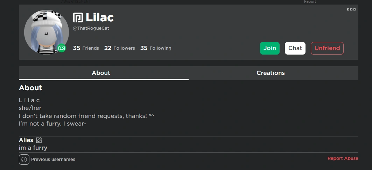Click the Lilac display name heading

click(100, 17)
